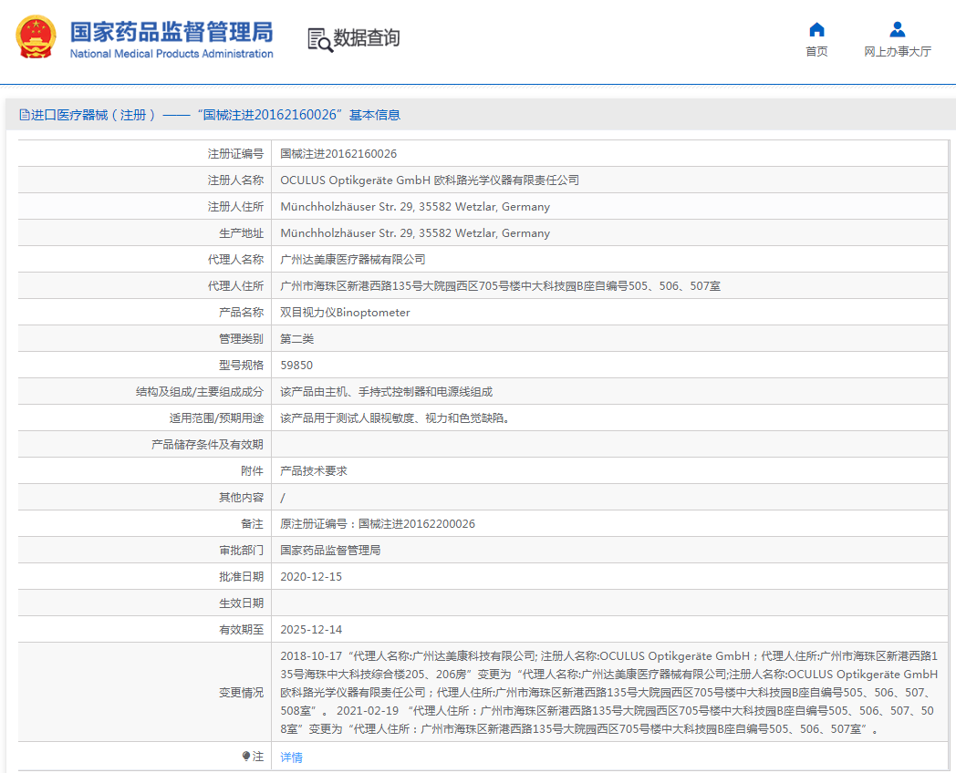The width and height of the screenshot is (956, 773).
Task: Click the approval date 2020-12-15
Action: 311,577
